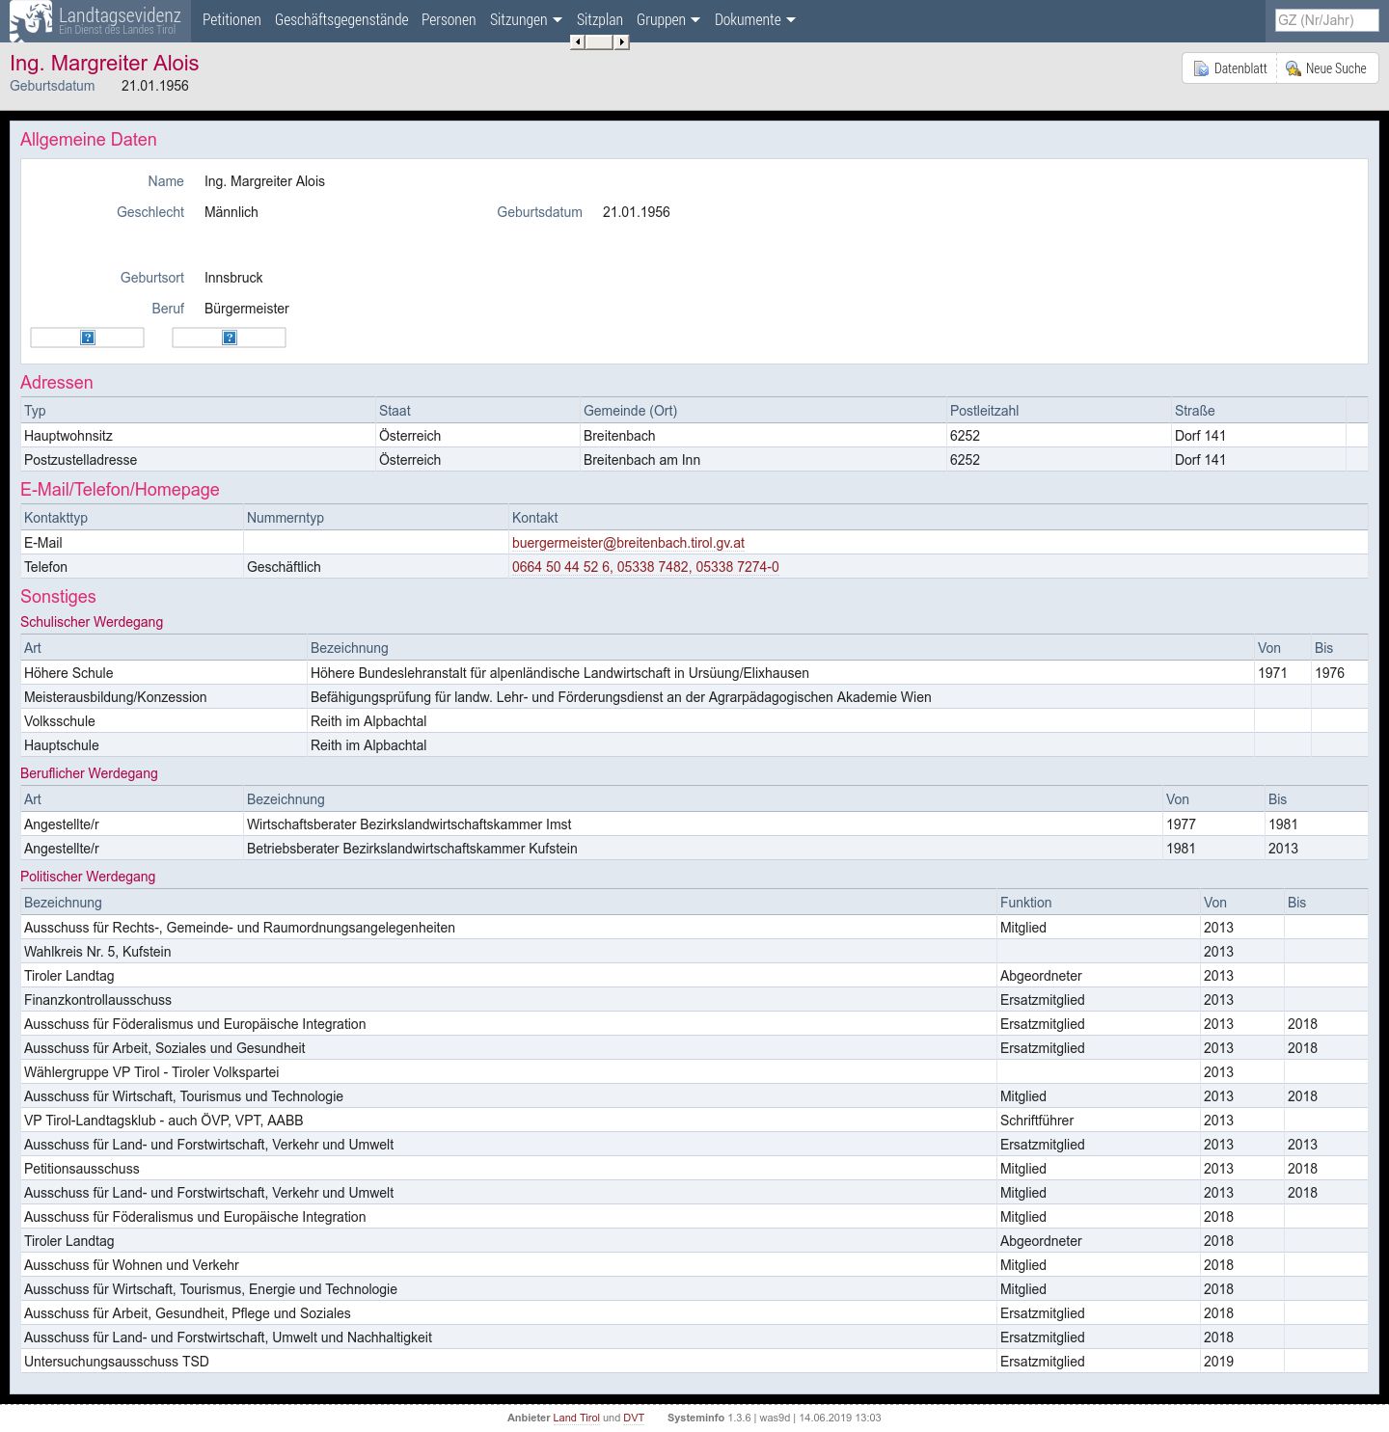
Task: Click the Geburtsort value Innsbruck
Action: pos(233,278)
